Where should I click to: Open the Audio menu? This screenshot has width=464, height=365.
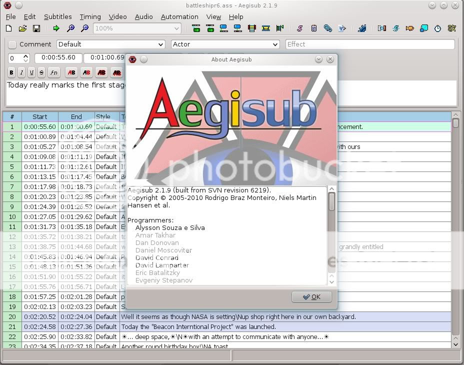tap(143, 17)
